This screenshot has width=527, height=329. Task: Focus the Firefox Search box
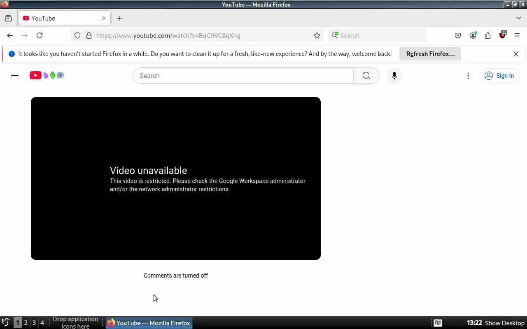pos(377,35)
